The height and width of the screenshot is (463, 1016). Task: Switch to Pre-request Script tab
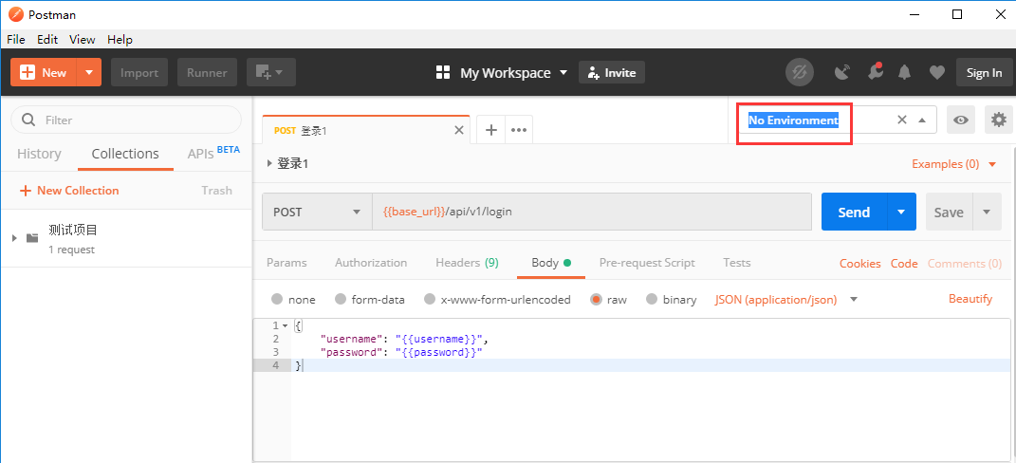click(647, 263)
